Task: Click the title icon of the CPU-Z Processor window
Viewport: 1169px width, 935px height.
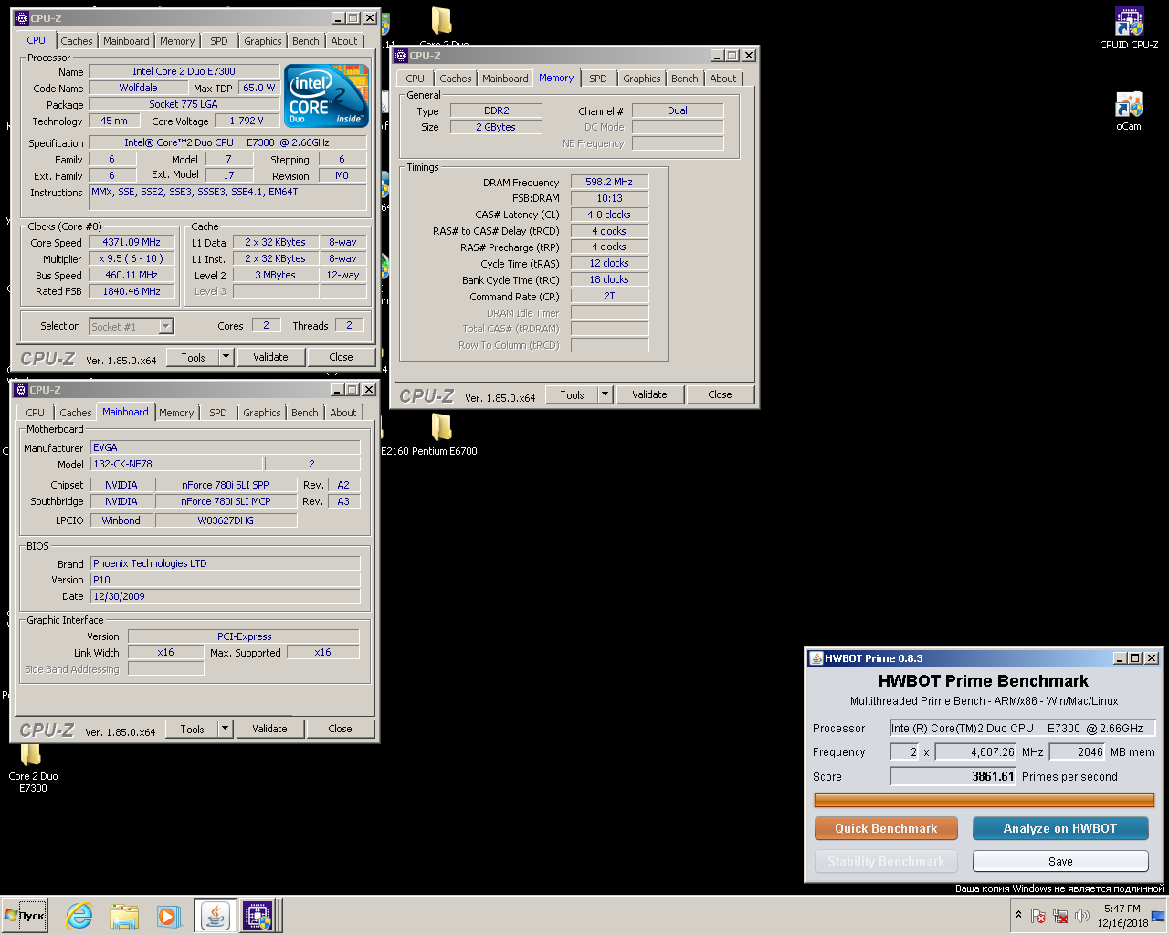Action: click(x=22, y=18)
